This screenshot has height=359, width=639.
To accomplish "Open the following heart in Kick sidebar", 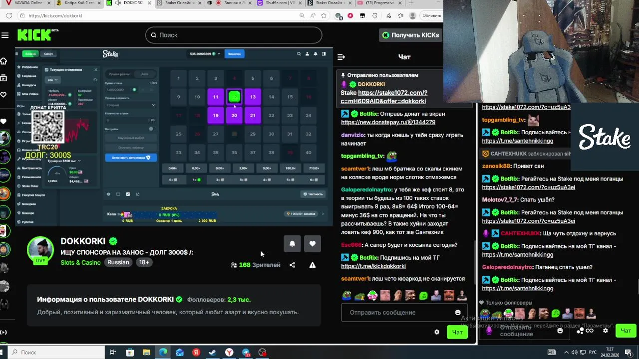I will coord(3,95).
